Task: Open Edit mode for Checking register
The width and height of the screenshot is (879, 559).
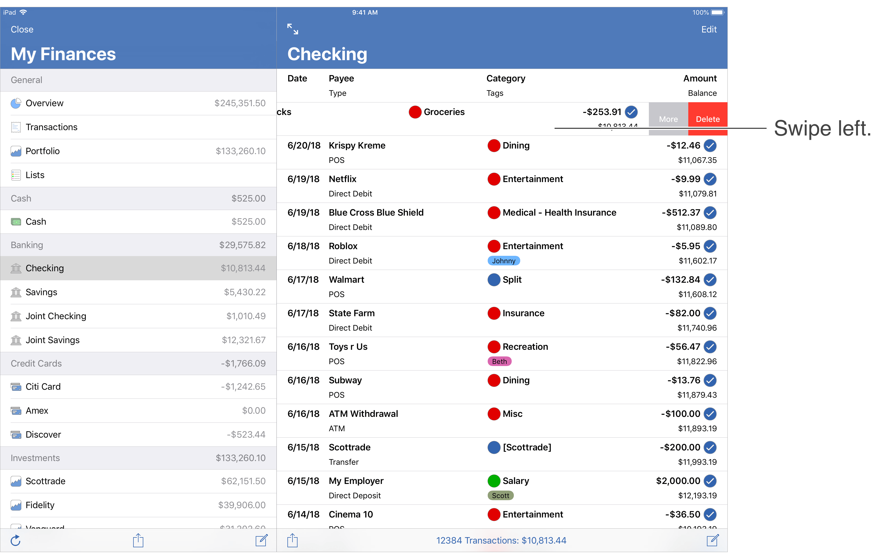Action: click(709, 29)
